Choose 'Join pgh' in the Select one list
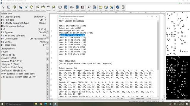Viewport: 190px width, 106px height. [x=23, y=20]
